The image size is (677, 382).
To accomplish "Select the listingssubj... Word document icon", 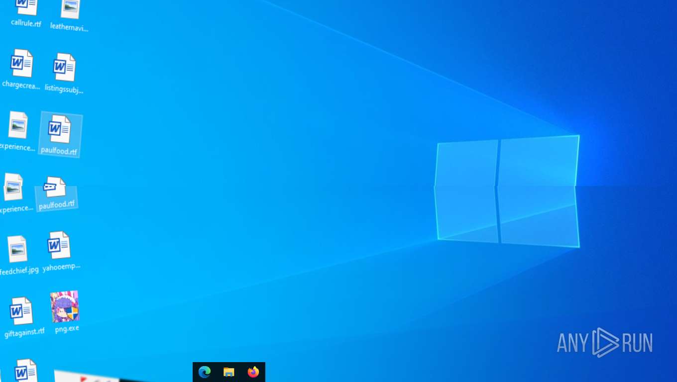I will [64, 74].
